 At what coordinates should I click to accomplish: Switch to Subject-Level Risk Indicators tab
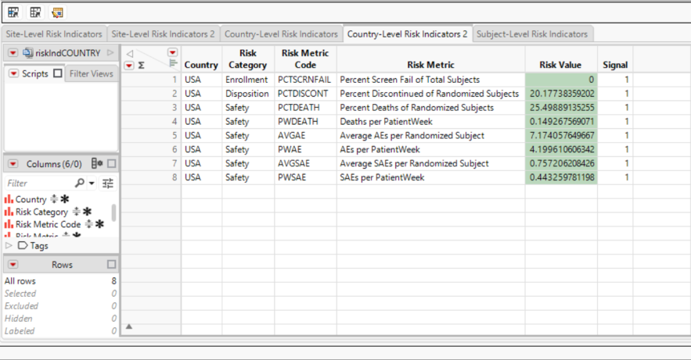tap(532, 34)
